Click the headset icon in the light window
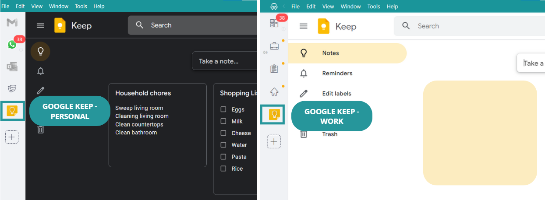Viewport: 545px width, 200px height. pos(274,6)
